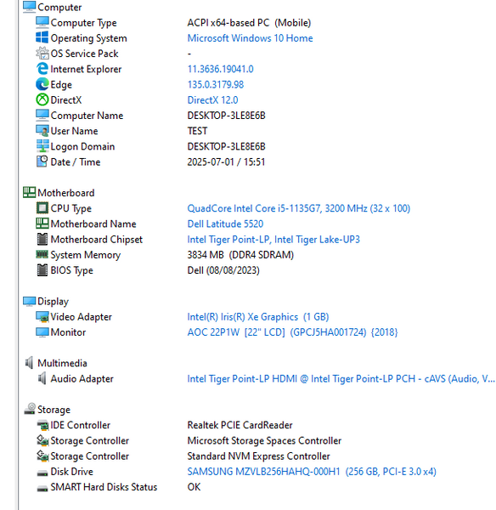This screenshot has width=496, height=510.
Task: Select the 3834 MB (DDR4 SDRAM) value
Action: 240,255
